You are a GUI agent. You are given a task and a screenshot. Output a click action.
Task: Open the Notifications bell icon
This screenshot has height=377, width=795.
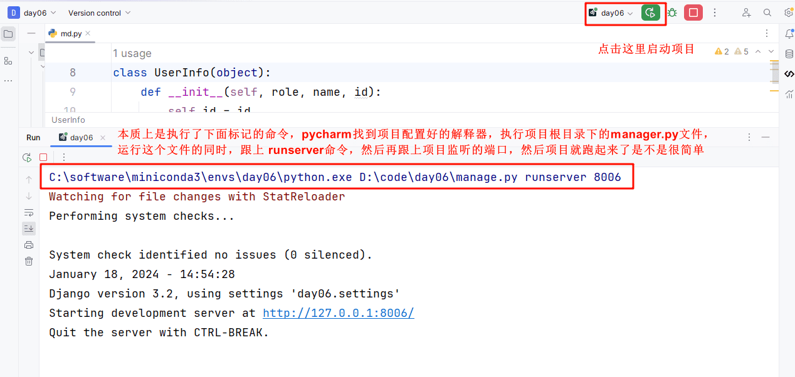[789, 34]
